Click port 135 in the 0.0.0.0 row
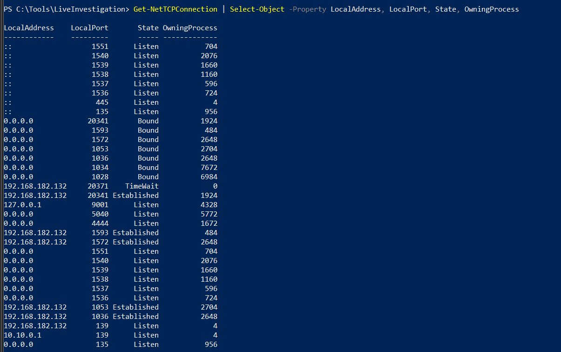Screen dimensions: 561x352 pyautogui.click(x=102, y=345)
